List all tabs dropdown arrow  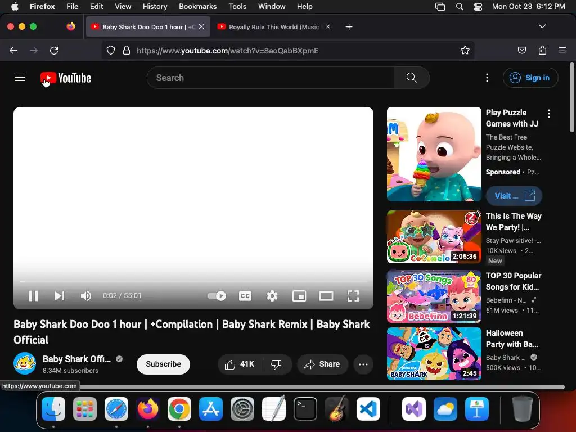tap(542, 26)
